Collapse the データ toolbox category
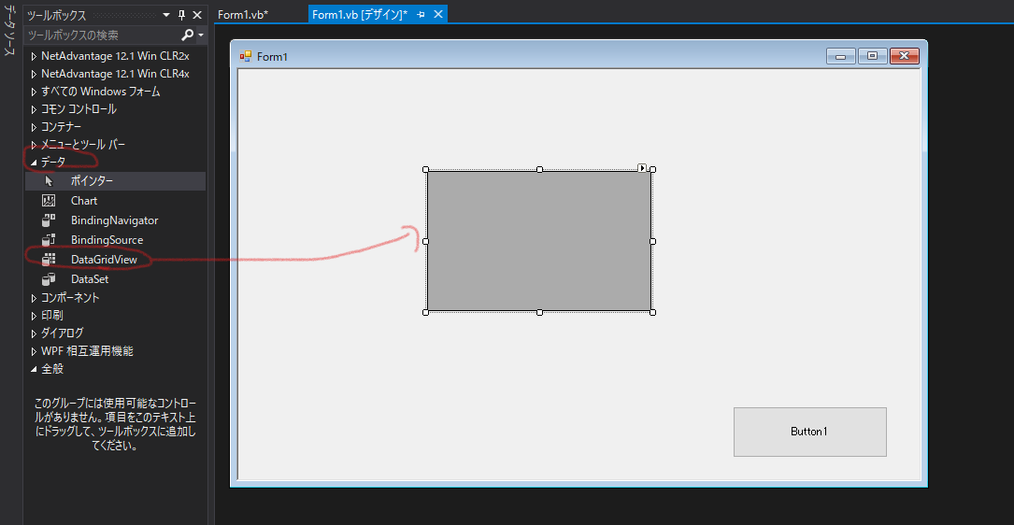 click(35, 163)
